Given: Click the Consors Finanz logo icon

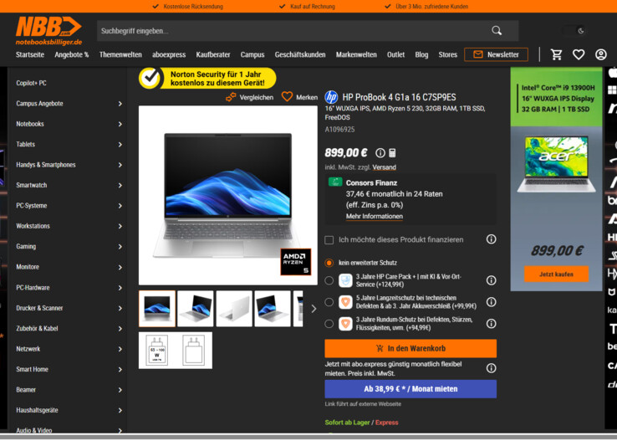Looking at the screenshot, I should point(335,182).
